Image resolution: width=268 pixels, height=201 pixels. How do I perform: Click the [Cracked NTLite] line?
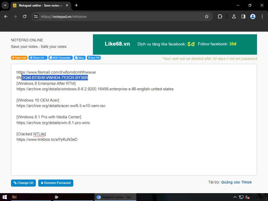(31, 134)
